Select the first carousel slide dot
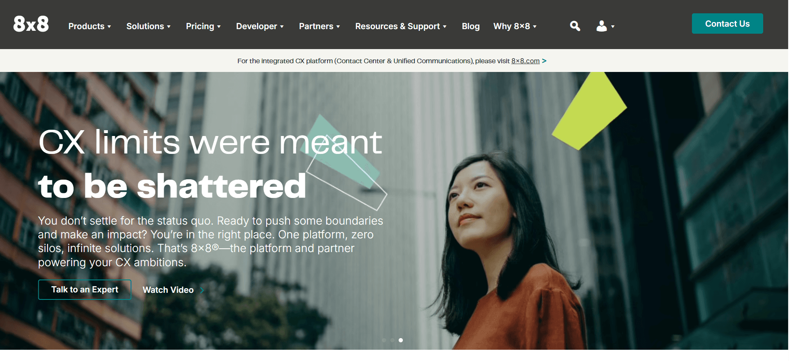This screenshot has width=789, height=361. [384, 340]
